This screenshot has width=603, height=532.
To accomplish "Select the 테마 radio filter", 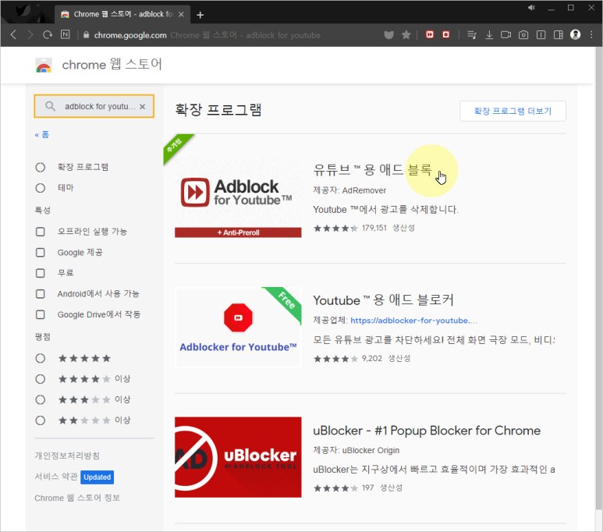I will point(41,188).
